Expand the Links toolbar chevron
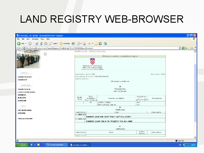This screenshot has width=204, height=153. click(195, 48)
